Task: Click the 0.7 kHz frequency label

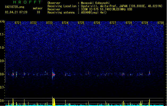Action: coord(2,87)
